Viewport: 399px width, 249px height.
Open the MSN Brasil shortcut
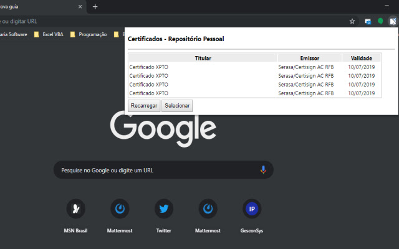pos(75,209)
